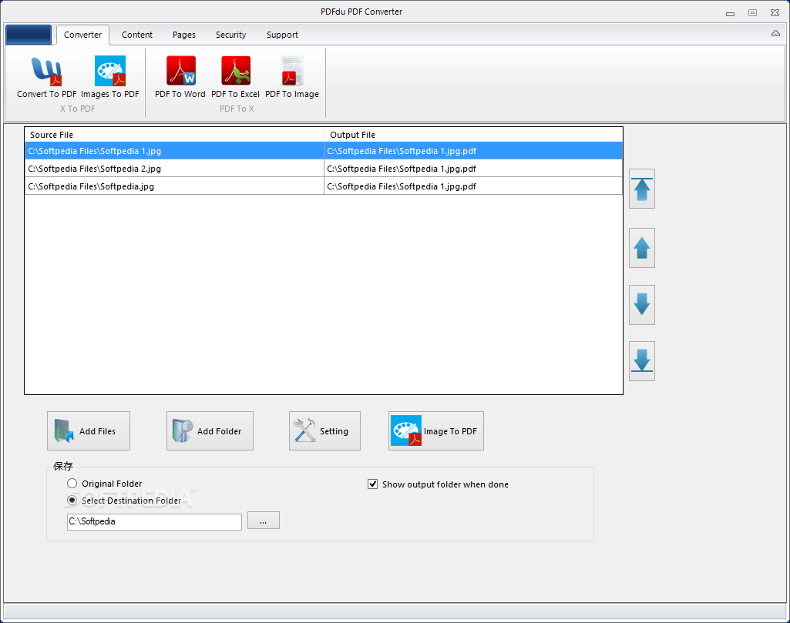
Task: Open the Pages tab
Action: coord(184,35)
